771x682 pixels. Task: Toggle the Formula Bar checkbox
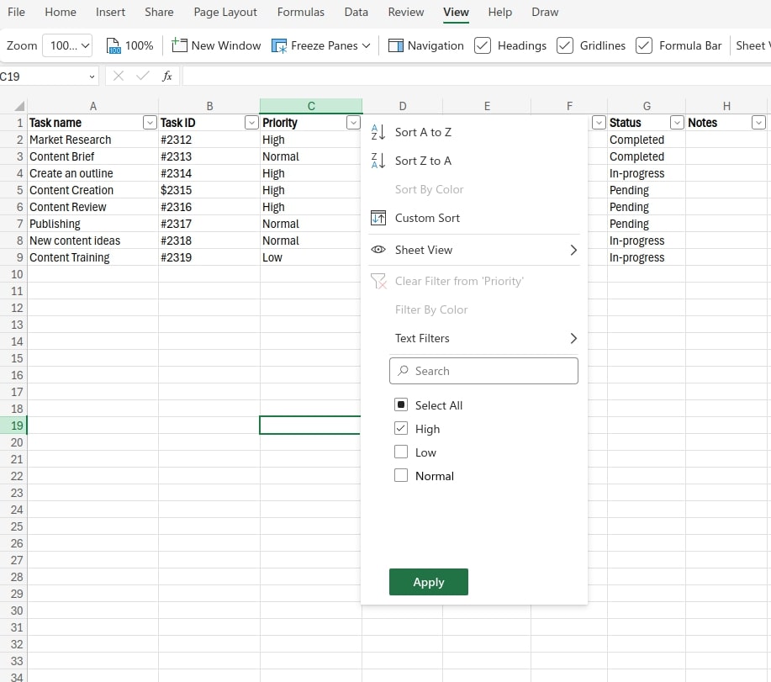click(x=644, y=45)
